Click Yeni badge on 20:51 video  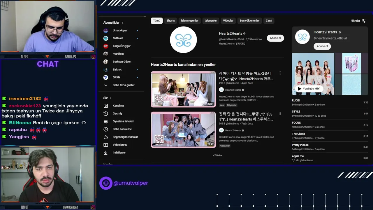click(x=222, y=105)
